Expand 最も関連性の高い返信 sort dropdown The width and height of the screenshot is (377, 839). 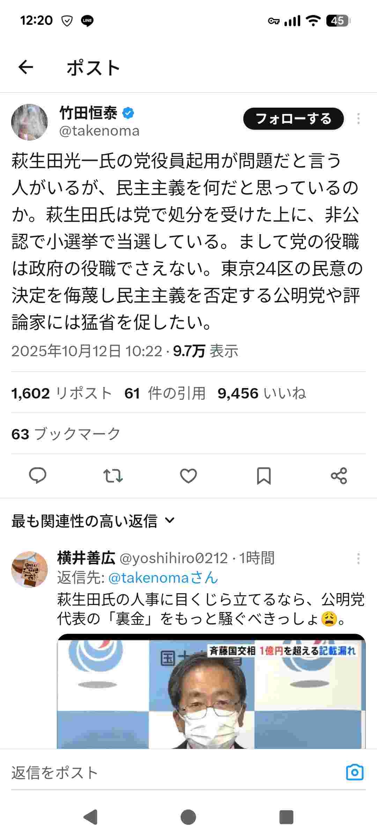pyautogui.click(x=93, y=521)
